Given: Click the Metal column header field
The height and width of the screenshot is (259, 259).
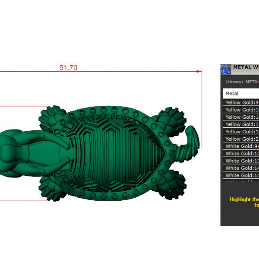Looking at the screenshot, I should tap(241, 93).
